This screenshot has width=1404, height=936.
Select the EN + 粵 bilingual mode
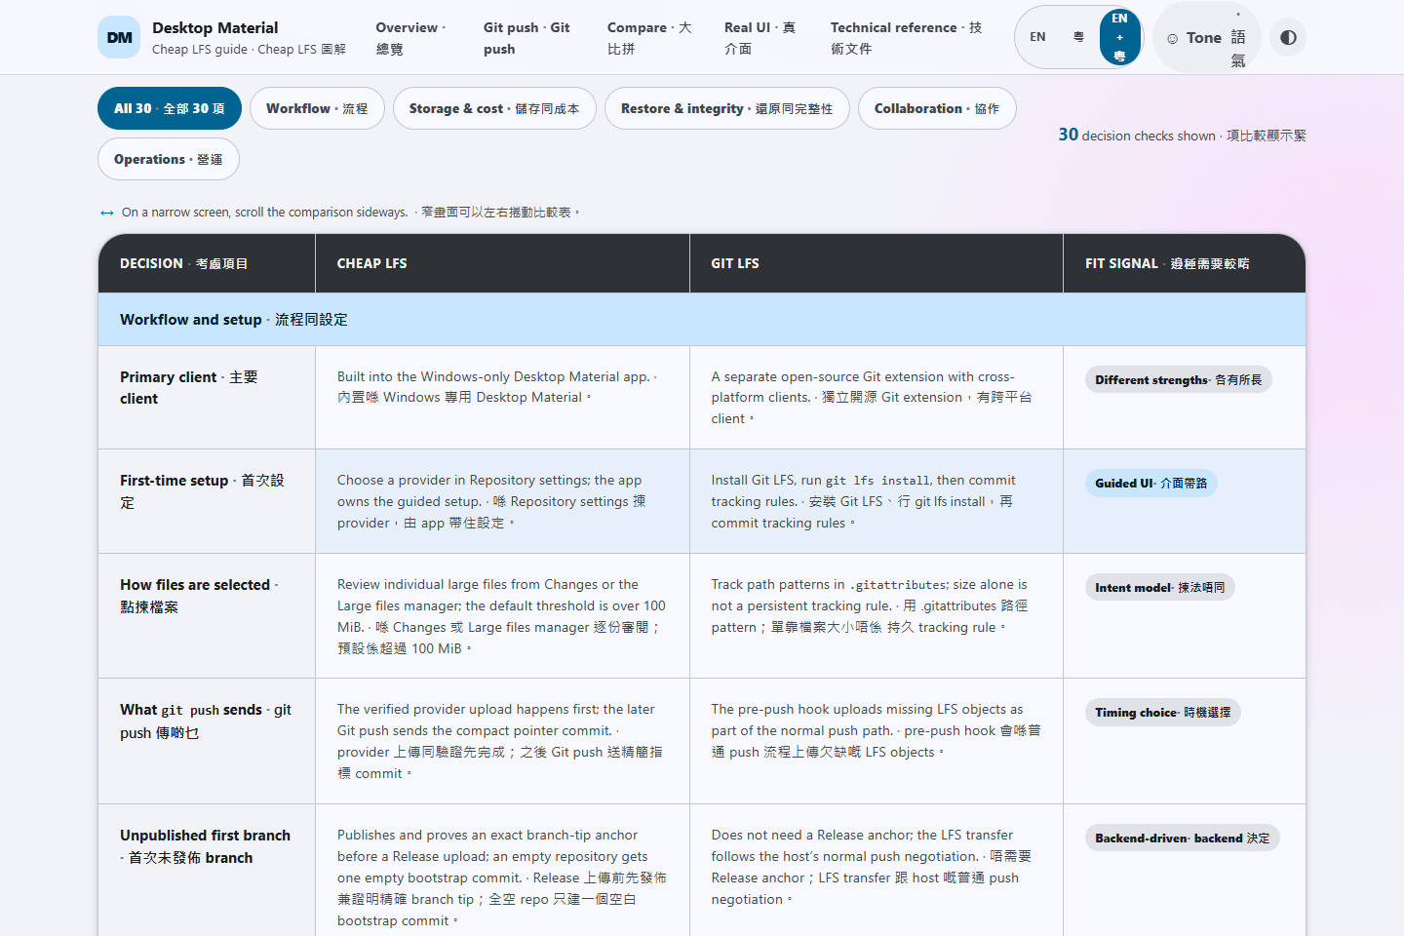[1119, 37]
